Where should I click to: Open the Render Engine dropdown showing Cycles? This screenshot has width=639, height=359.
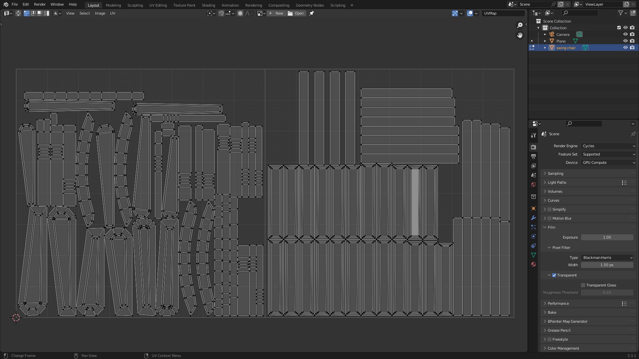point(608,146)
